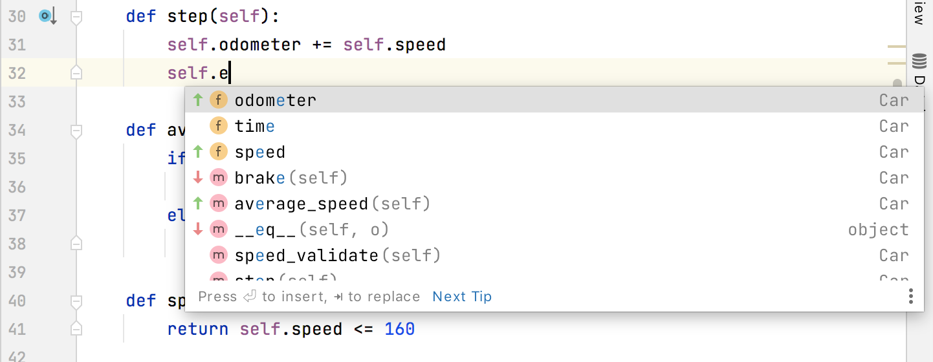The height and width of the screenshot is (362, 933).
Task: Collapse the fold marker on line 40
Action: click(76, 301)
